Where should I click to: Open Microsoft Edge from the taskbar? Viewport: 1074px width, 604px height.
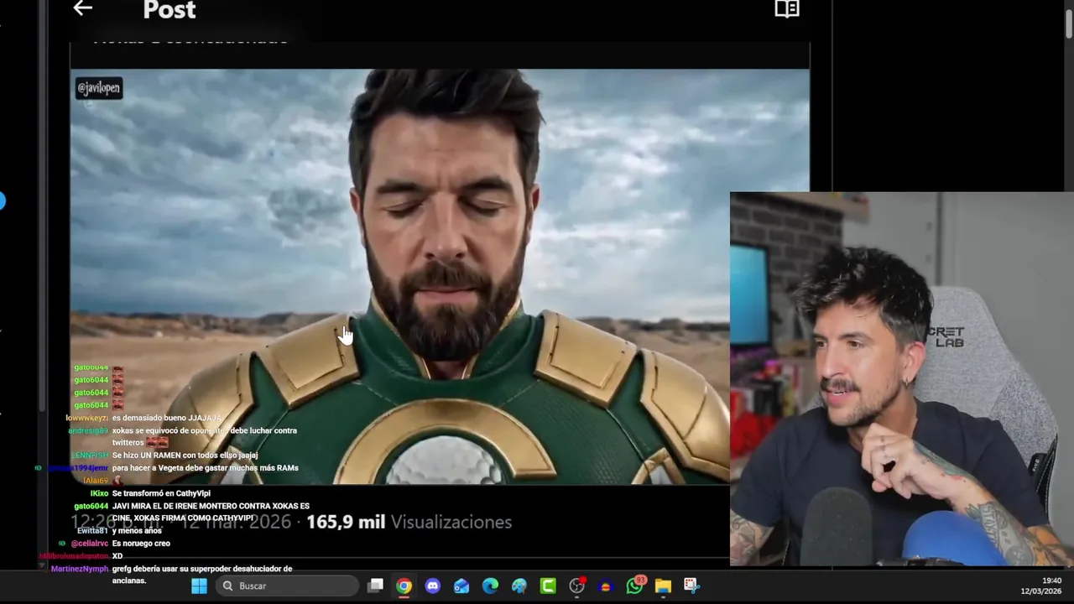[x=490, y=586]
